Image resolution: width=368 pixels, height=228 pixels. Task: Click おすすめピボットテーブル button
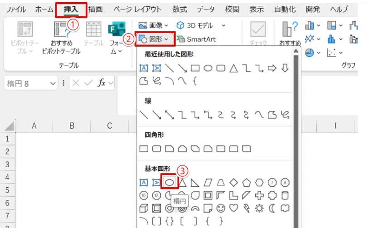[x=61, y=38]
